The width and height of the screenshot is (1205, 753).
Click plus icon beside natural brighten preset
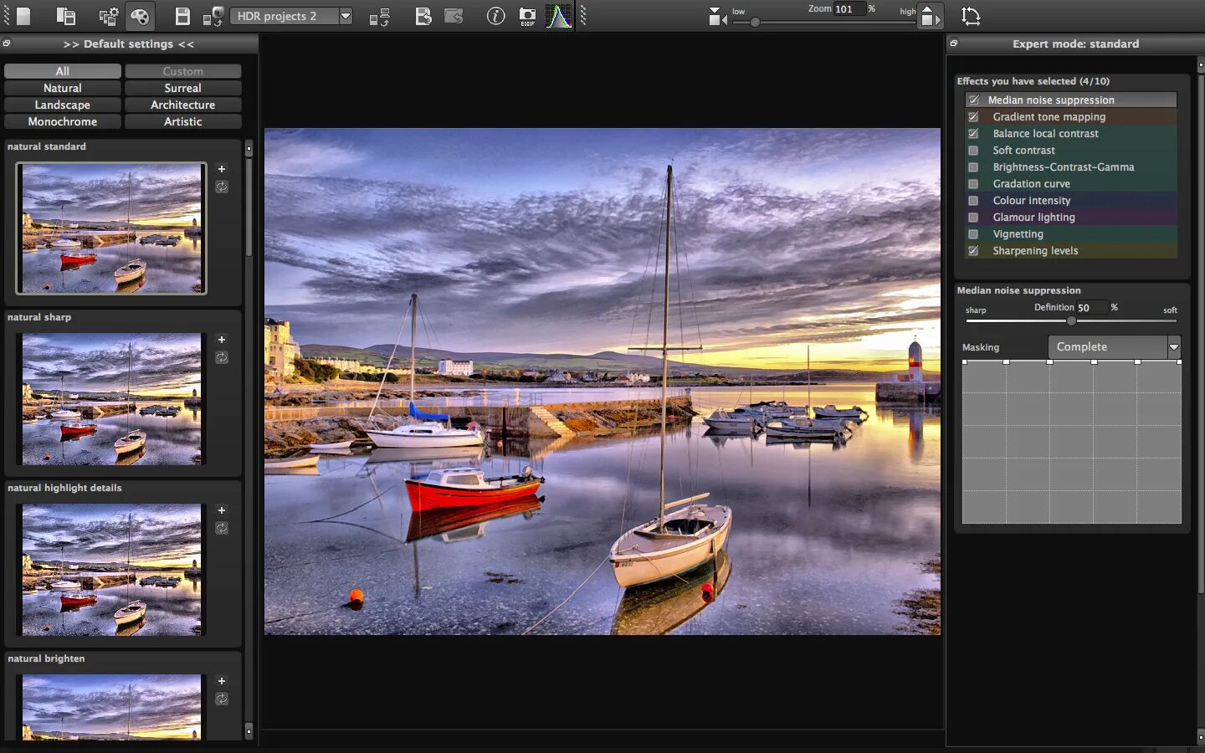pos(222,681)
